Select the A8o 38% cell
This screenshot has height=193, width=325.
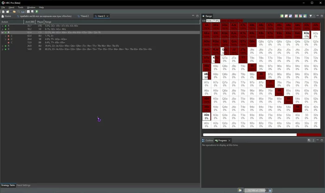pyautogui.click(x=207, y=76)
